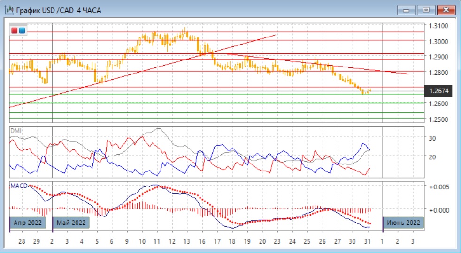Click date label 23 on time axis

pos(277,242)
